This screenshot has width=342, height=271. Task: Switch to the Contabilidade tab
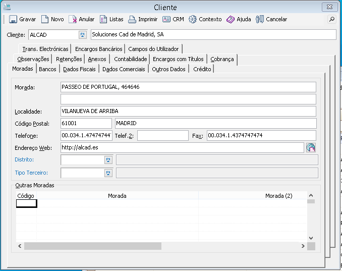tap(131, 59)
